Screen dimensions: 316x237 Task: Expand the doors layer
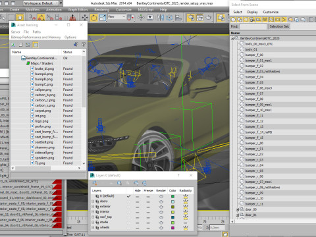[93, 201]
